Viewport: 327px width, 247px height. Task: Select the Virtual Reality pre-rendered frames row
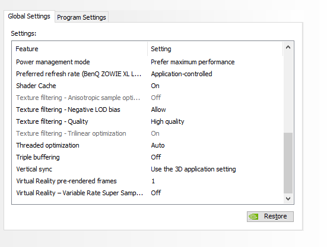(x=148, y=181)
